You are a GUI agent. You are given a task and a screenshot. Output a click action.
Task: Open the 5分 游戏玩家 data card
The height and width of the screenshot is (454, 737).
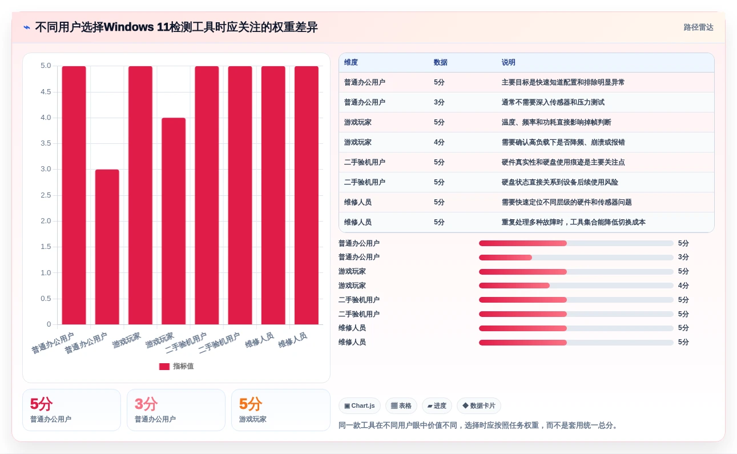tap(281, 410)
